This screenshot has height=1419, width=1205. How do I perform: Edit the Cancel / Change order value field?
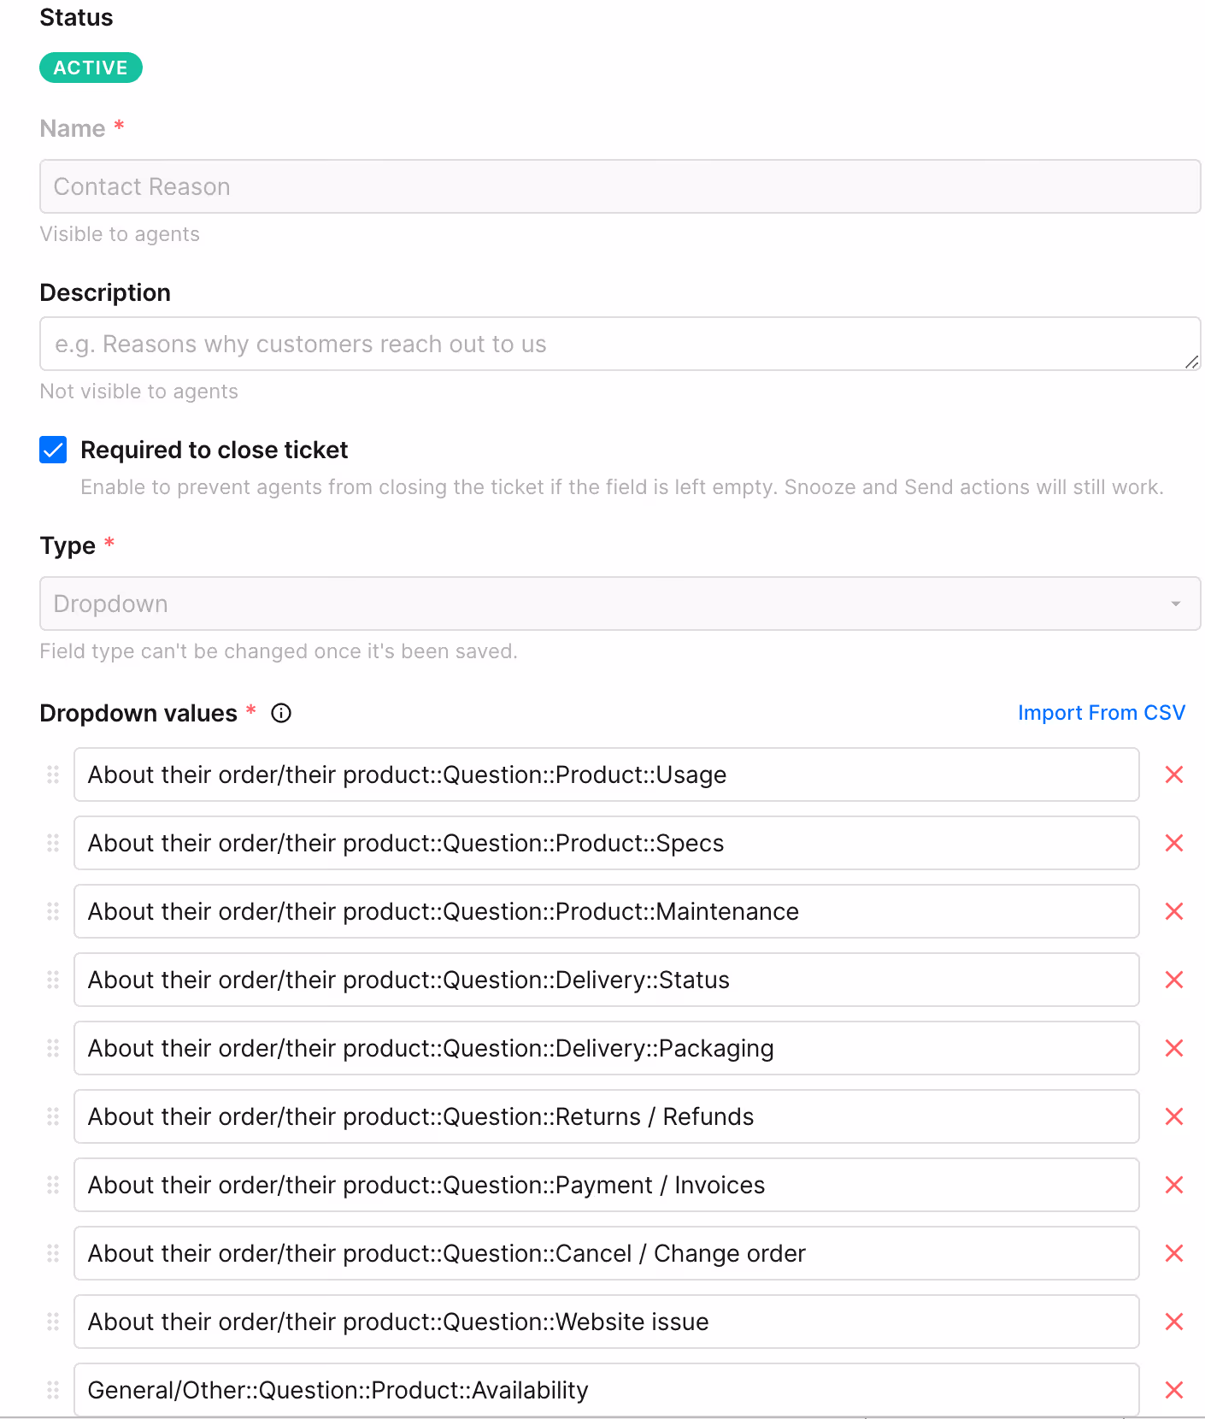pyautogui.click(x=606, y=1253)
